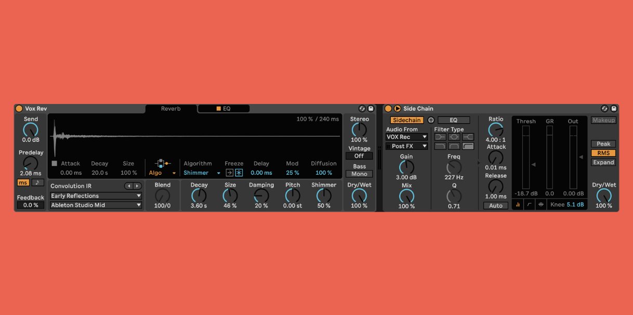Click the Mod 25 % value
The width and height of the screenshot is (633, 315).
point(293,173)
